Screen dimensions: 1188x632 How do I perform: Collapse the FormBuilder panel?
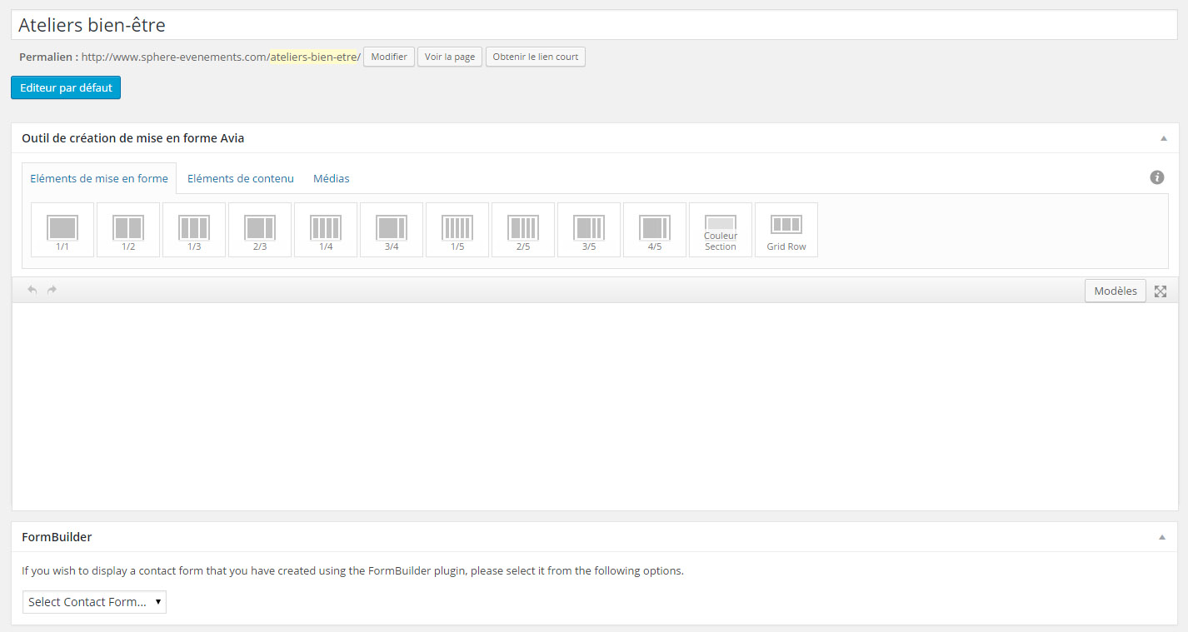pyautogui.click(x=1162, y=537)
